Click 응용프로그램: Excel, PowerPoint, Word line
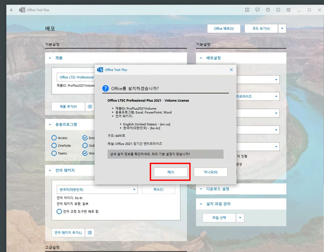The width and height of the screenshot is (324, 252). pyautogui.click(x=143, y=112)
